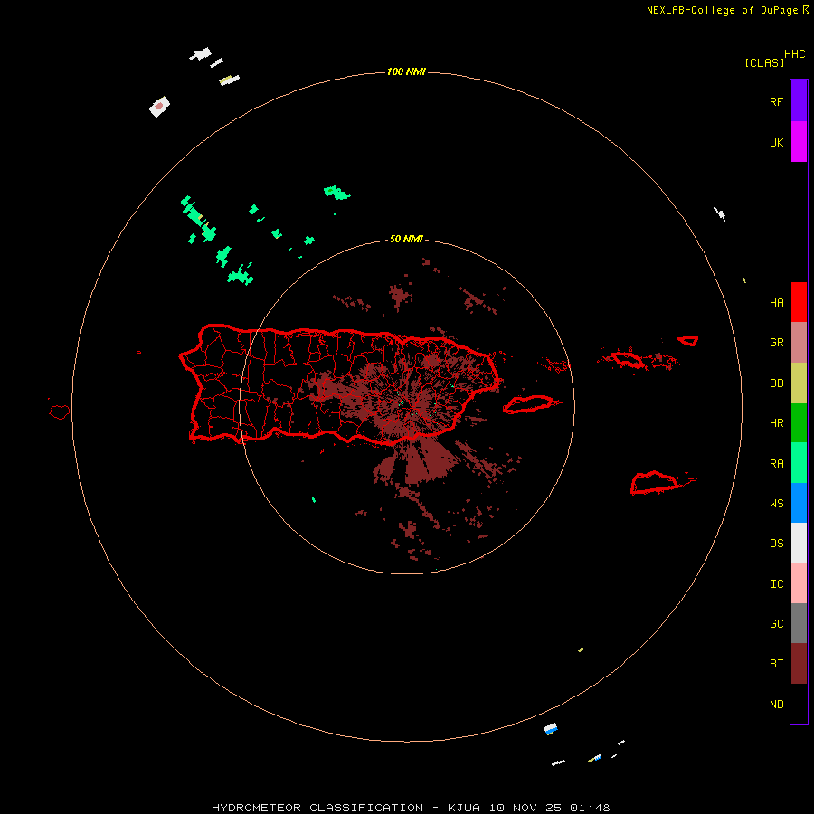Click the WS blue legend swatch
Image resolution: width=814 pixels, height=814 pixels.
tap(799, 503)
